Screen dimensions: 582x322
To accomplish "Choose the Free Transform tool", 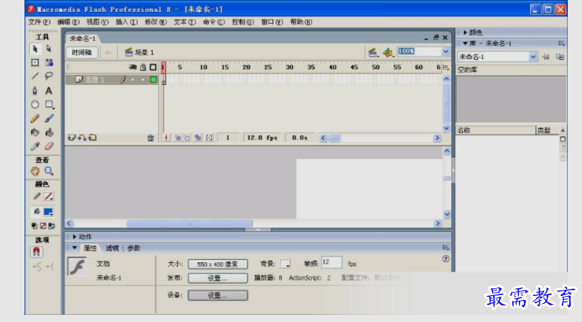I will pyautogui.click(x=35, y=62).
